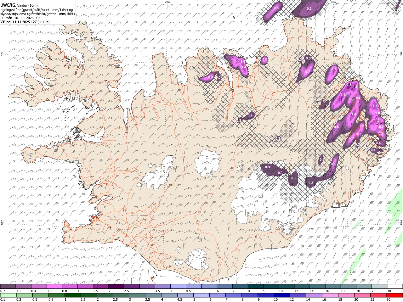The image size is (403, 302).
Task: Click snow scale swatch starting at 7
Action: tap(240, 286)
